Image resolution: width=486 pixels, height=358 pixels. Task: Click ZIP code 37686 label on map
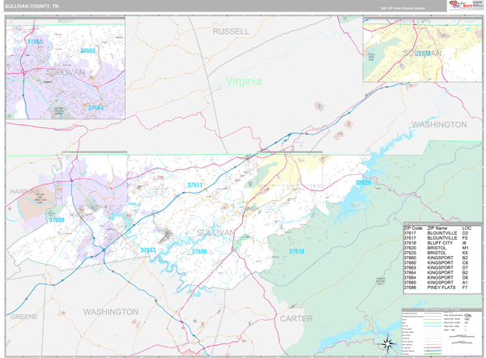pos(199,252)
